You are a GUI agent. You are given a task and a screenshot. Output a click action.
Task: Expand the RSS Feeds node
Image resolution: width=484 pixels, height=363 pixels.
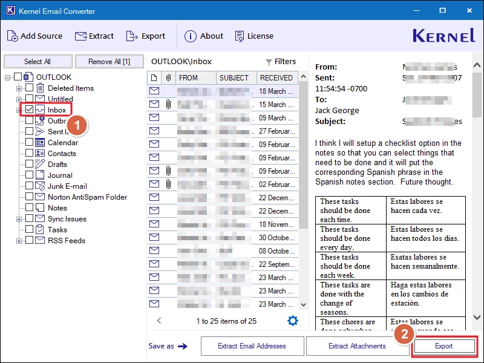(x=19, y=241)
